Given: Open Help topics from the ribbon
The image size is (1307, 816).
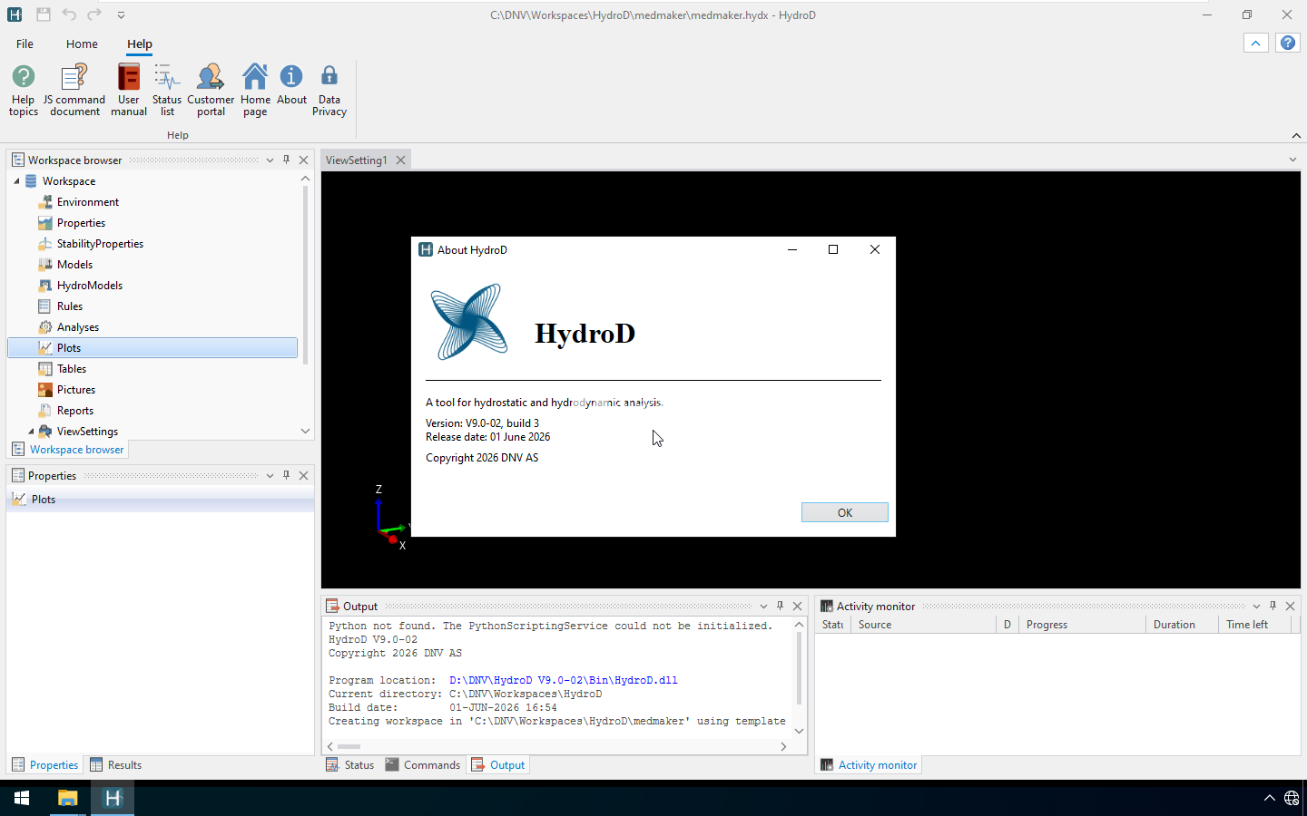Looking at the screenshot, I should coord(24,90).
